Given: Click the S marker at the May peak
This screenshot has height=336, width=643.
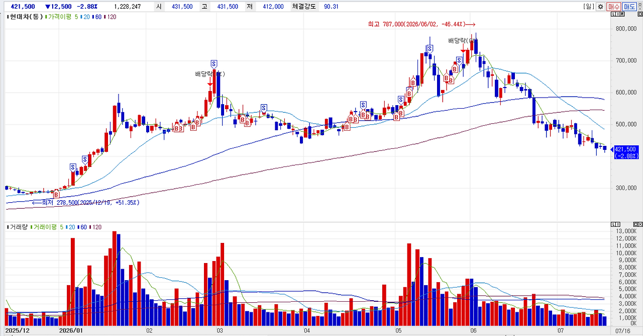Looking at the screenshot, I should point(430,49).
